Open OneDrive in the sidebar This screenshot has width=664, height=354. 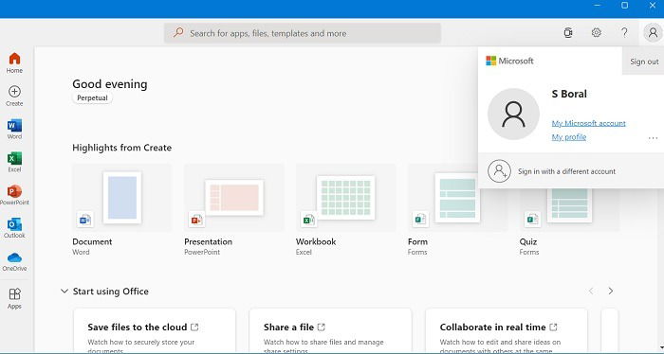14,261
